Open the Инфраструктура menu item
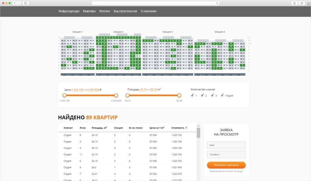Screen dimensions: 311x181 (69, 11)
